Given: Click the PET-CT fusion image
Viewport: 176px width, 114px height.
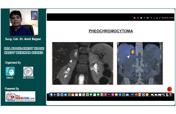Looking at the screenshot, I should (140, 63).
